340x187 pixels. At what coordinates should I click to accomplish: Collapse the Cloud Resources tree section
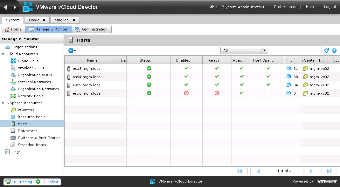(3, 54)
